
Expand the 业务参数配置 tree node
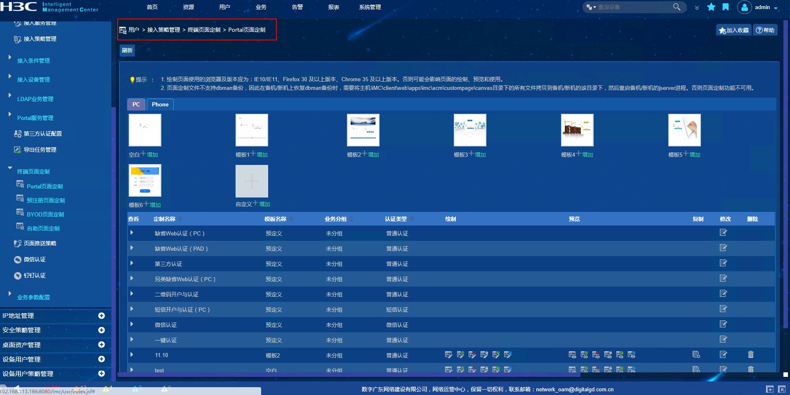click(10, 294)
